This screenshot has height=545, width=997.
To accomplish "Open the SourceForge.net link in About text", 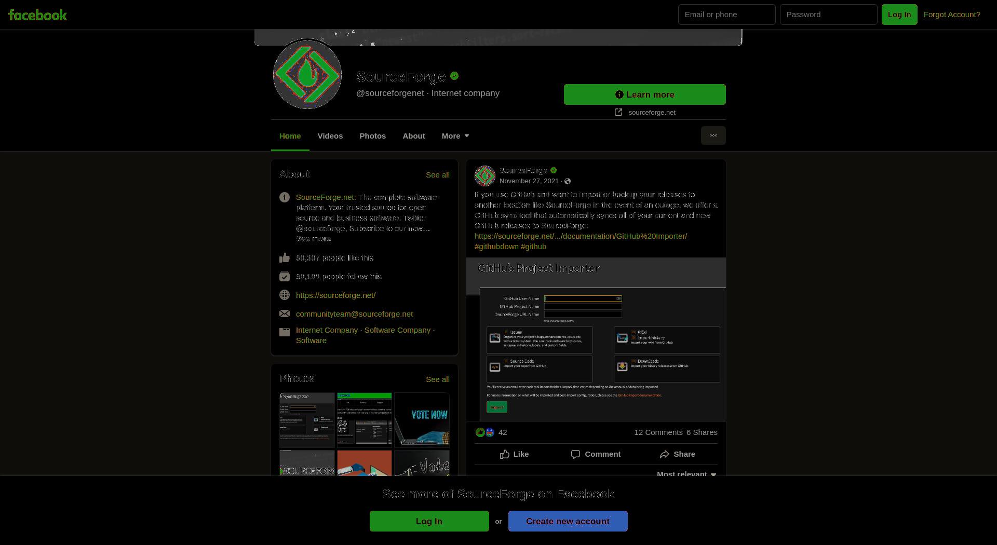I will click(x=325, y=197).
